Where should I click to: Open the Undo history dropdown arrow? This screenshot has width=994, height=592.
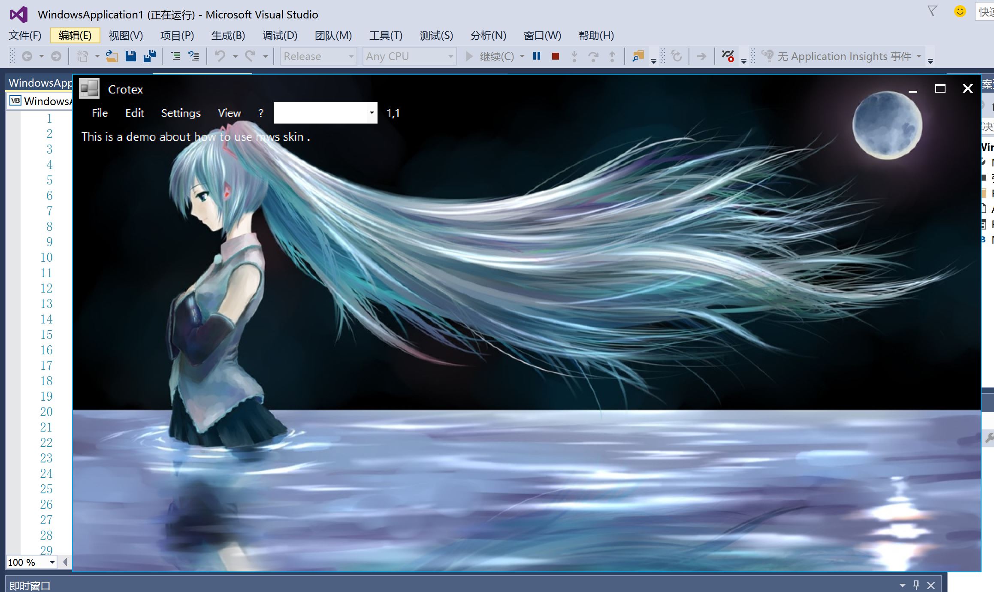[x=235, y=56]
